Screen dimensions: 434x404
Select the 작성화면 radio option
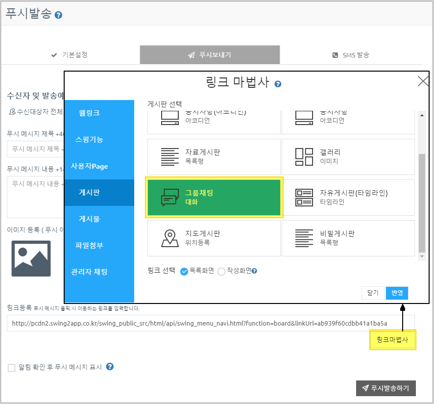[221, 271]
